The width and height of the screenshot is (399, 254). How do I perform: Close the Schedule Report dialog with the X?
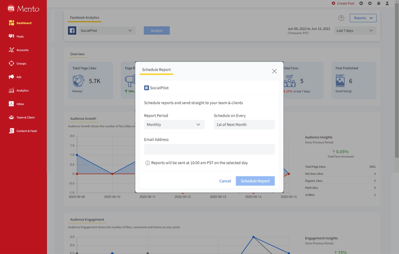click(x=274, y=71)
